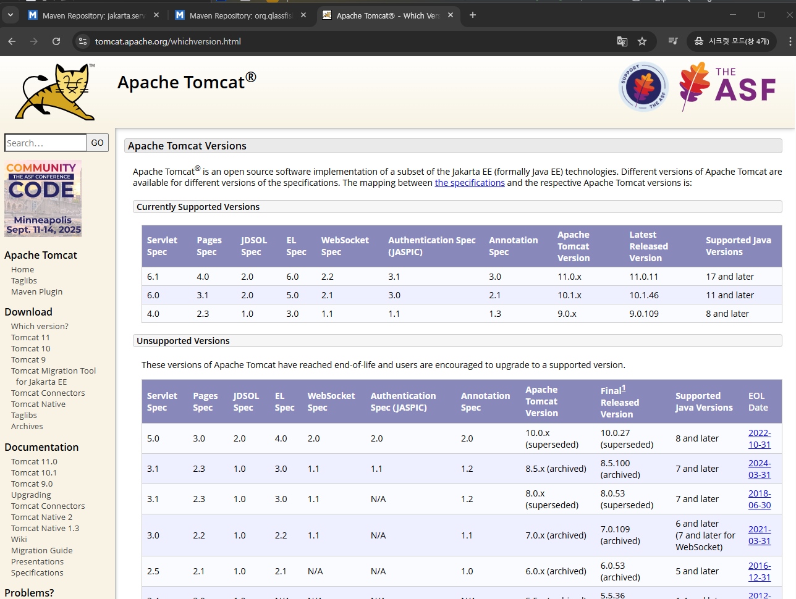The width and height of the screenshot is (796, 599).
Task: Click the translate page icon
Action: [x=622, y=41]
